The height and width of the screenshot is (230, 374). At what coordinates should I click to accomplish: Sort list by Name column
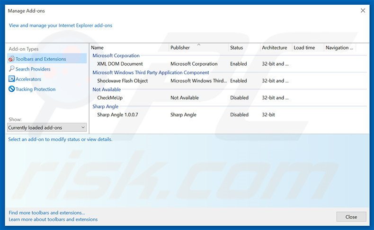(x=129, y=48)
